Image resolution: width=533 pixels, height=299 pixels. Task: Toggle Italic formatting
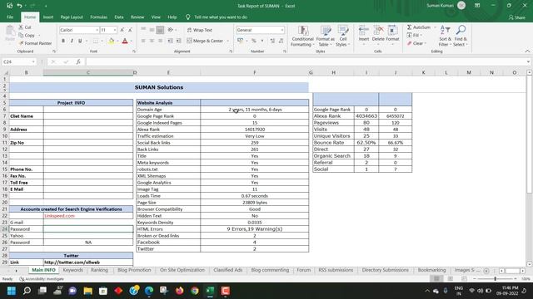pos(72,41)
